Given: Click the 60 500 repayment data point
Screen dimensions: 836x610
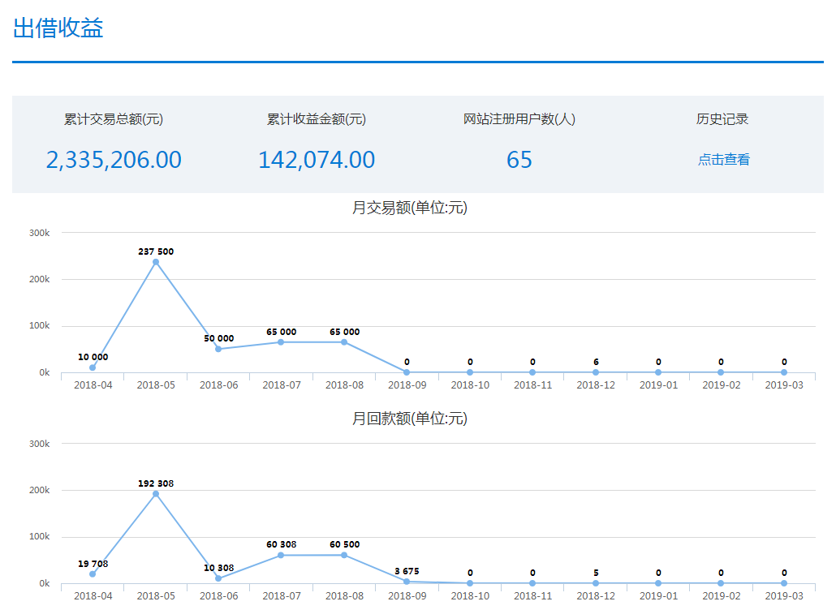Looking at the screenshot, I should click(x=344, y=555).
